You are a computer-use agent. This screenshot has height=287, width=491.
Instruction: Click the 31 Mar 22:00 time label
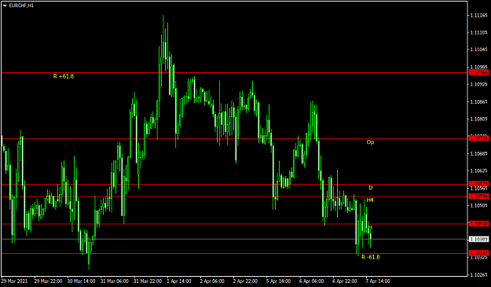(x=148, y=281)
